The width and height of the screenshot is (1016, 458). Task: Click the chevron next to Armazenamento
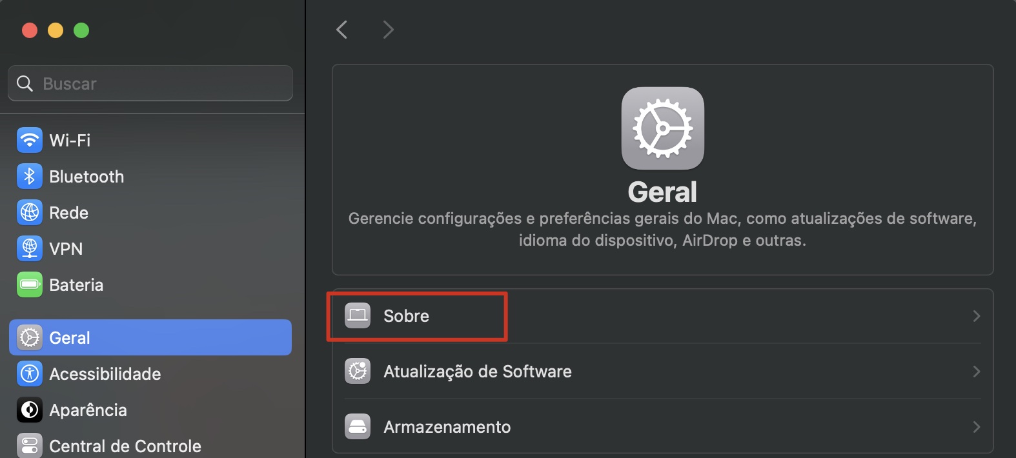click(x=976, y=426)
